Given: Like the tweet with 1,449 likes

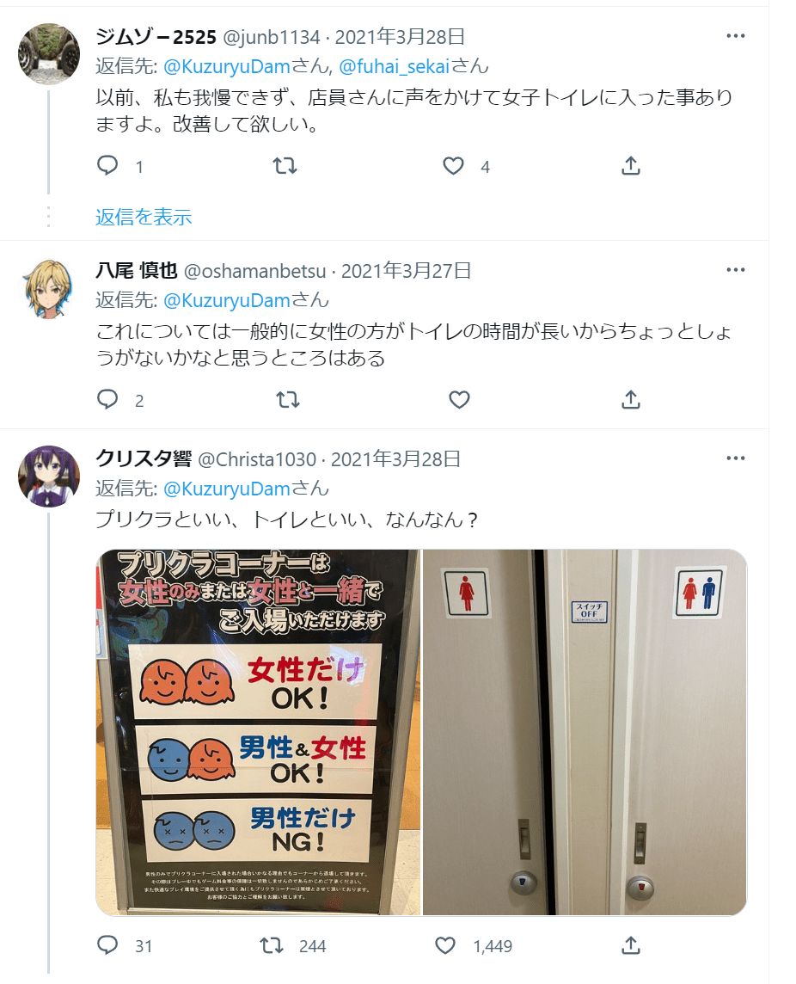Looking at the screenshot, I should click(445, 945).
